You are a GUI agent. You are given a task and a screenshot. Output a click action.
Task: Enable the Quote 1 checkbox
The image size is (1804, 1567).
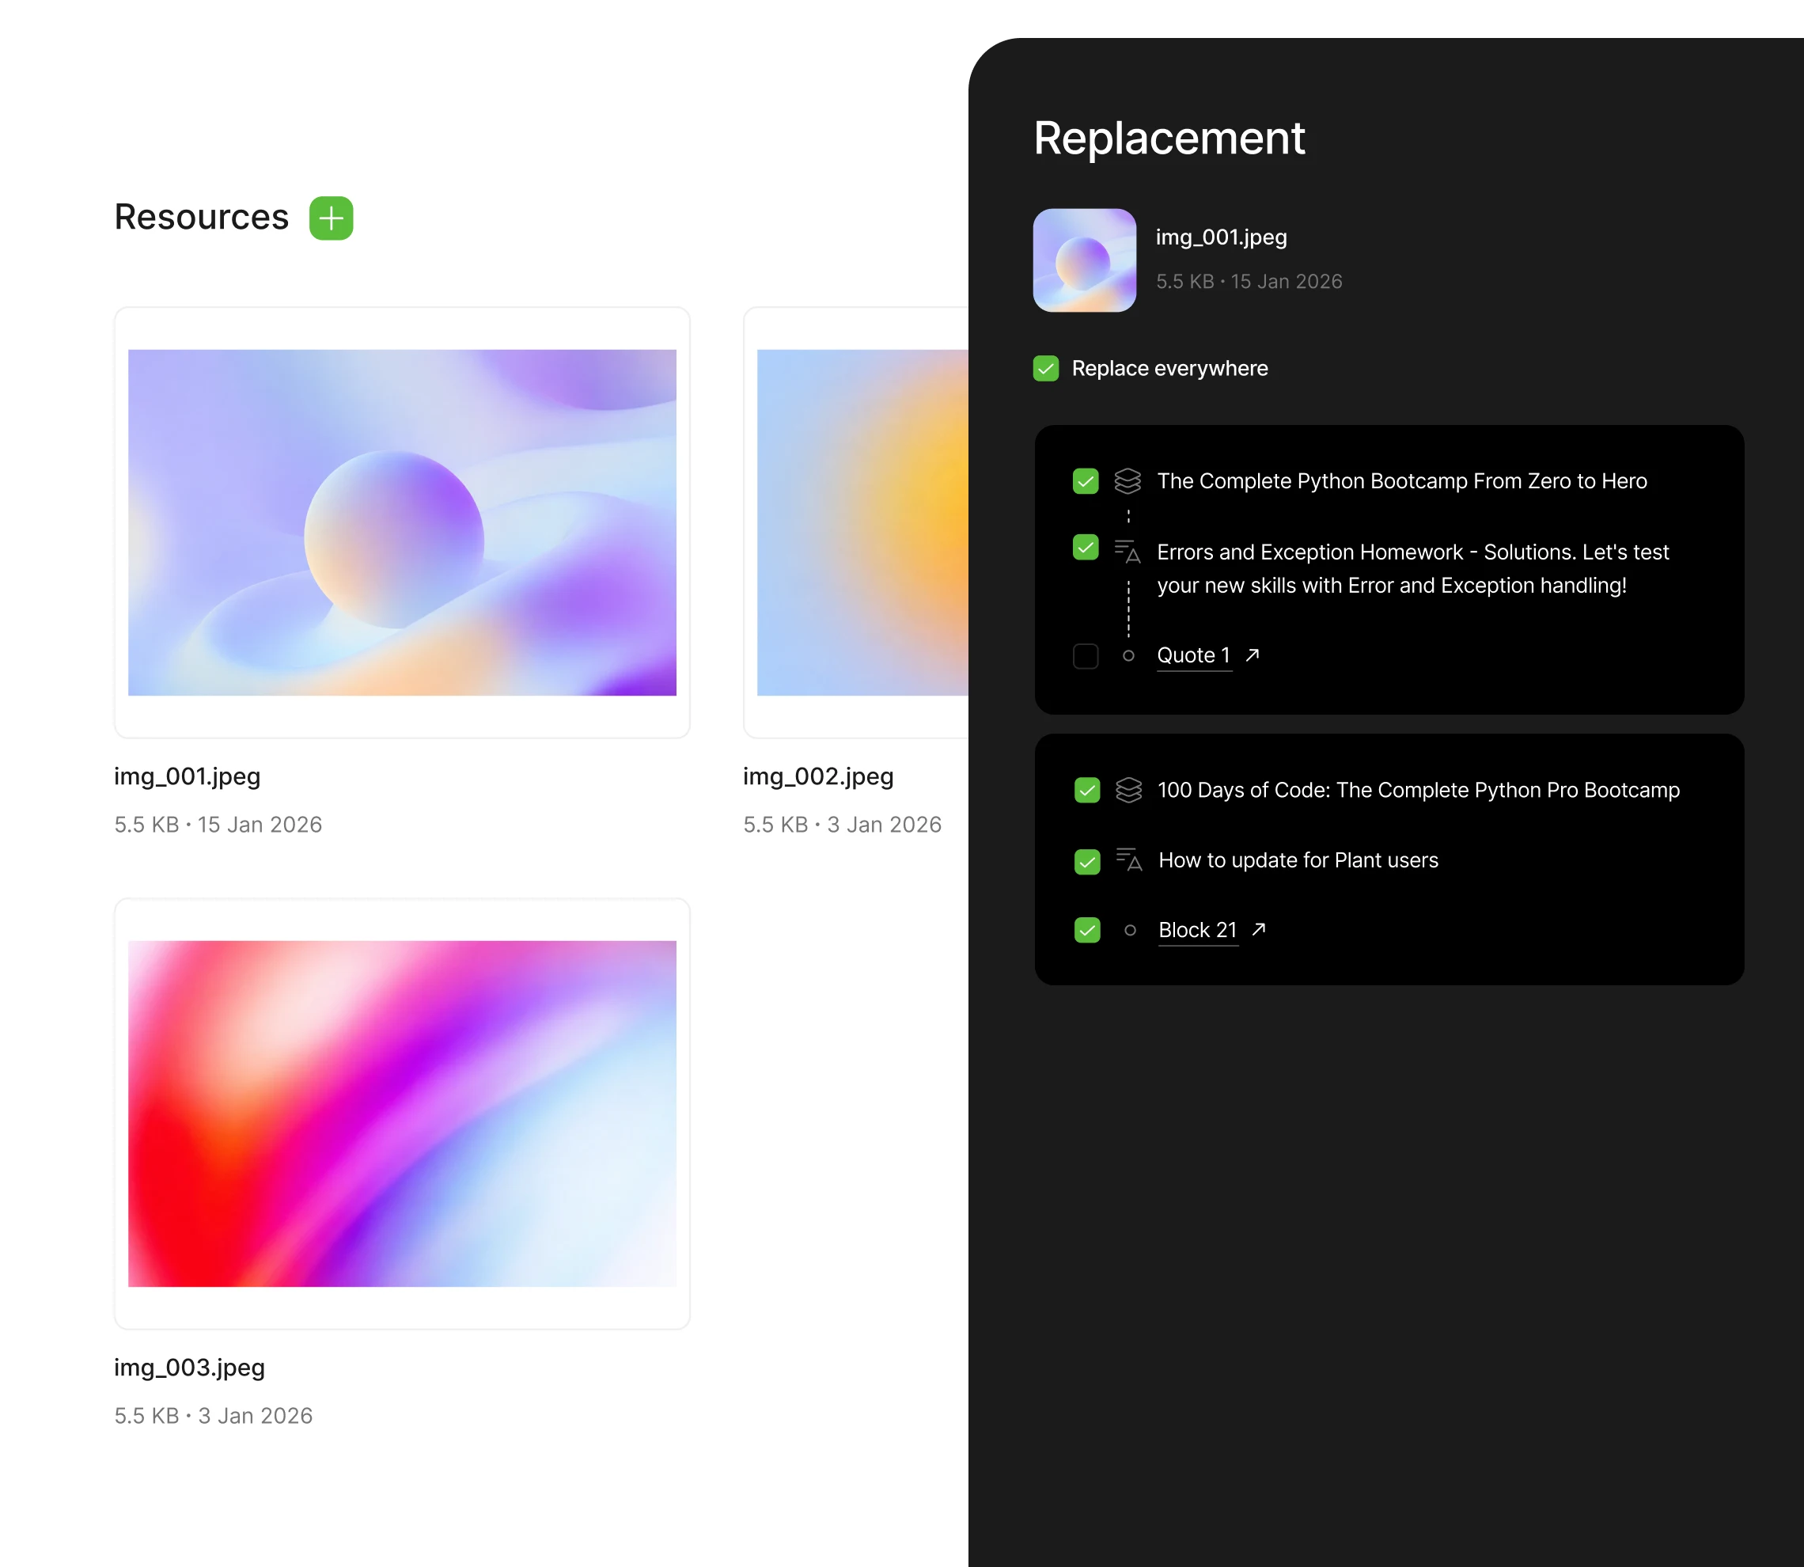[x=1086, y=656]
